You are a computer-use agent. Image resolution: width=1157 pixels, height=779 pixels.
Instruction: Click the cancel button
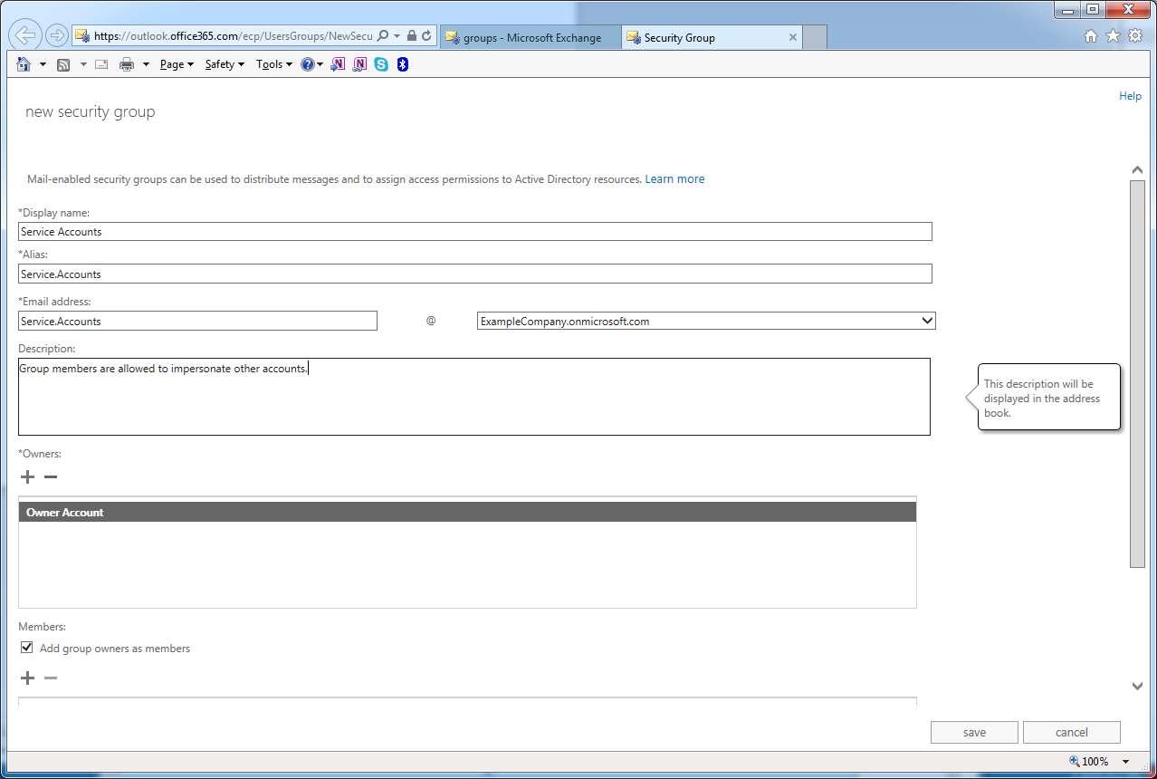pos(1071,732)
